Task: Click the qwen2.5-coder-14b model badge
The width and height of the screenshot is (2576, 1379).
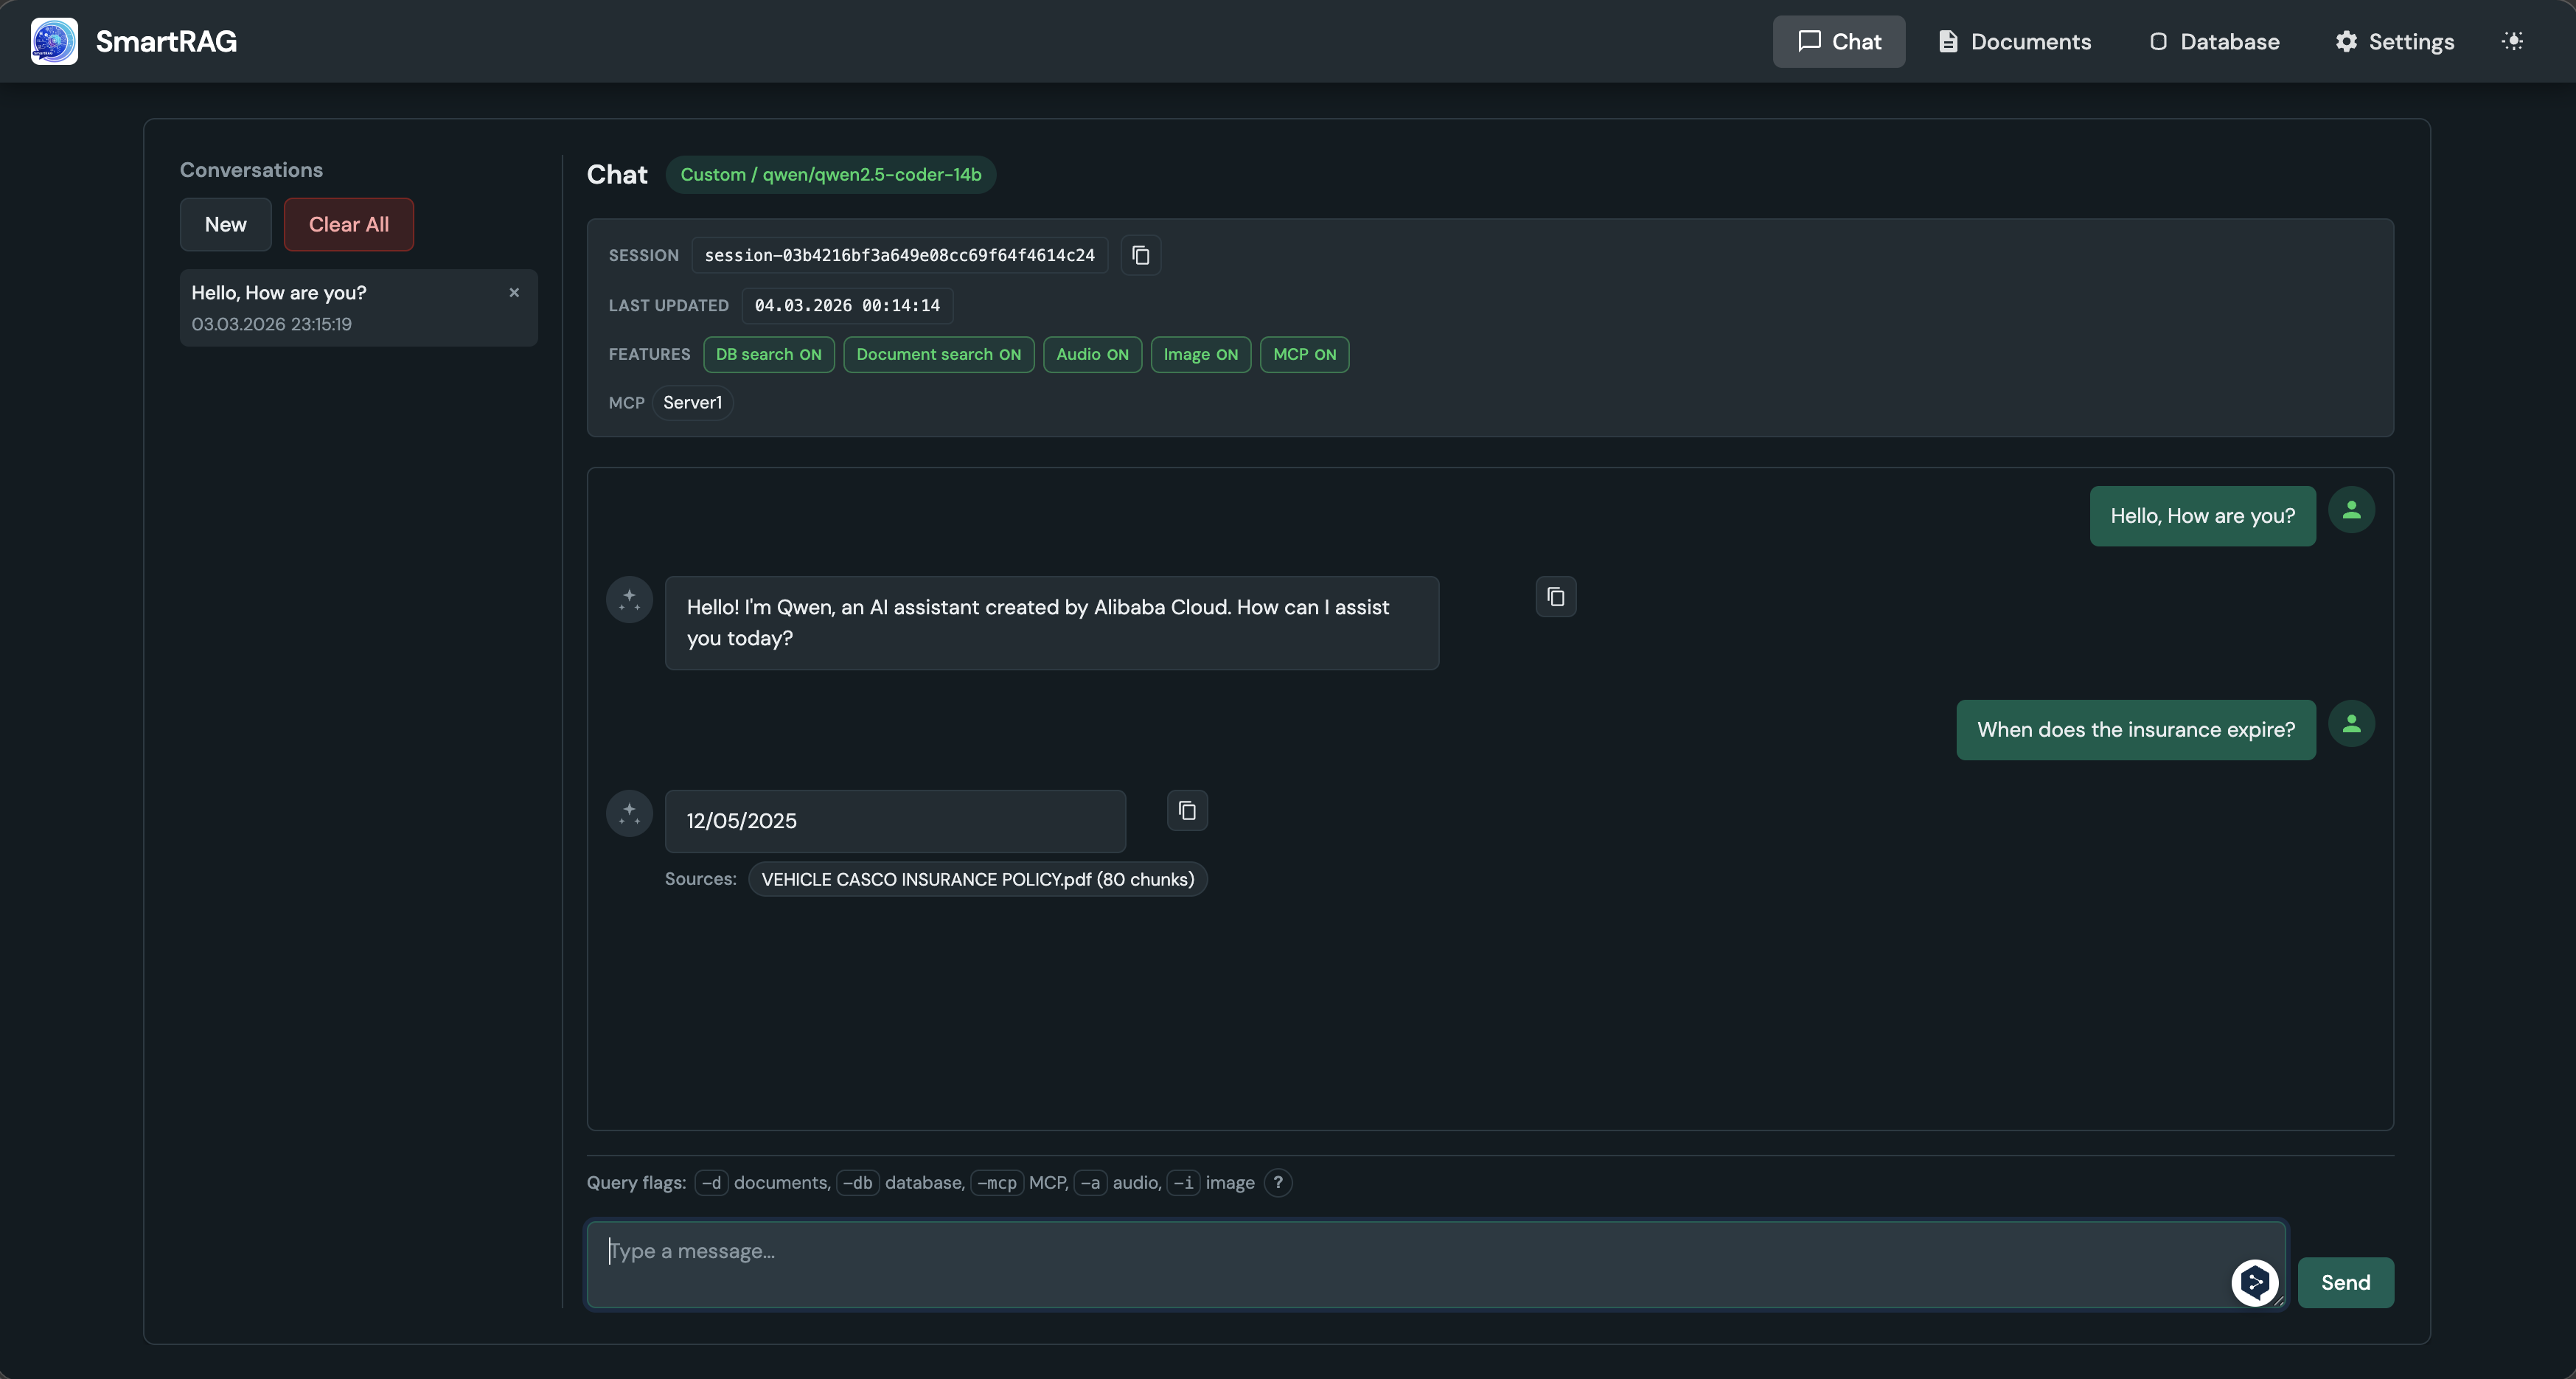Action: coord(830,175)
